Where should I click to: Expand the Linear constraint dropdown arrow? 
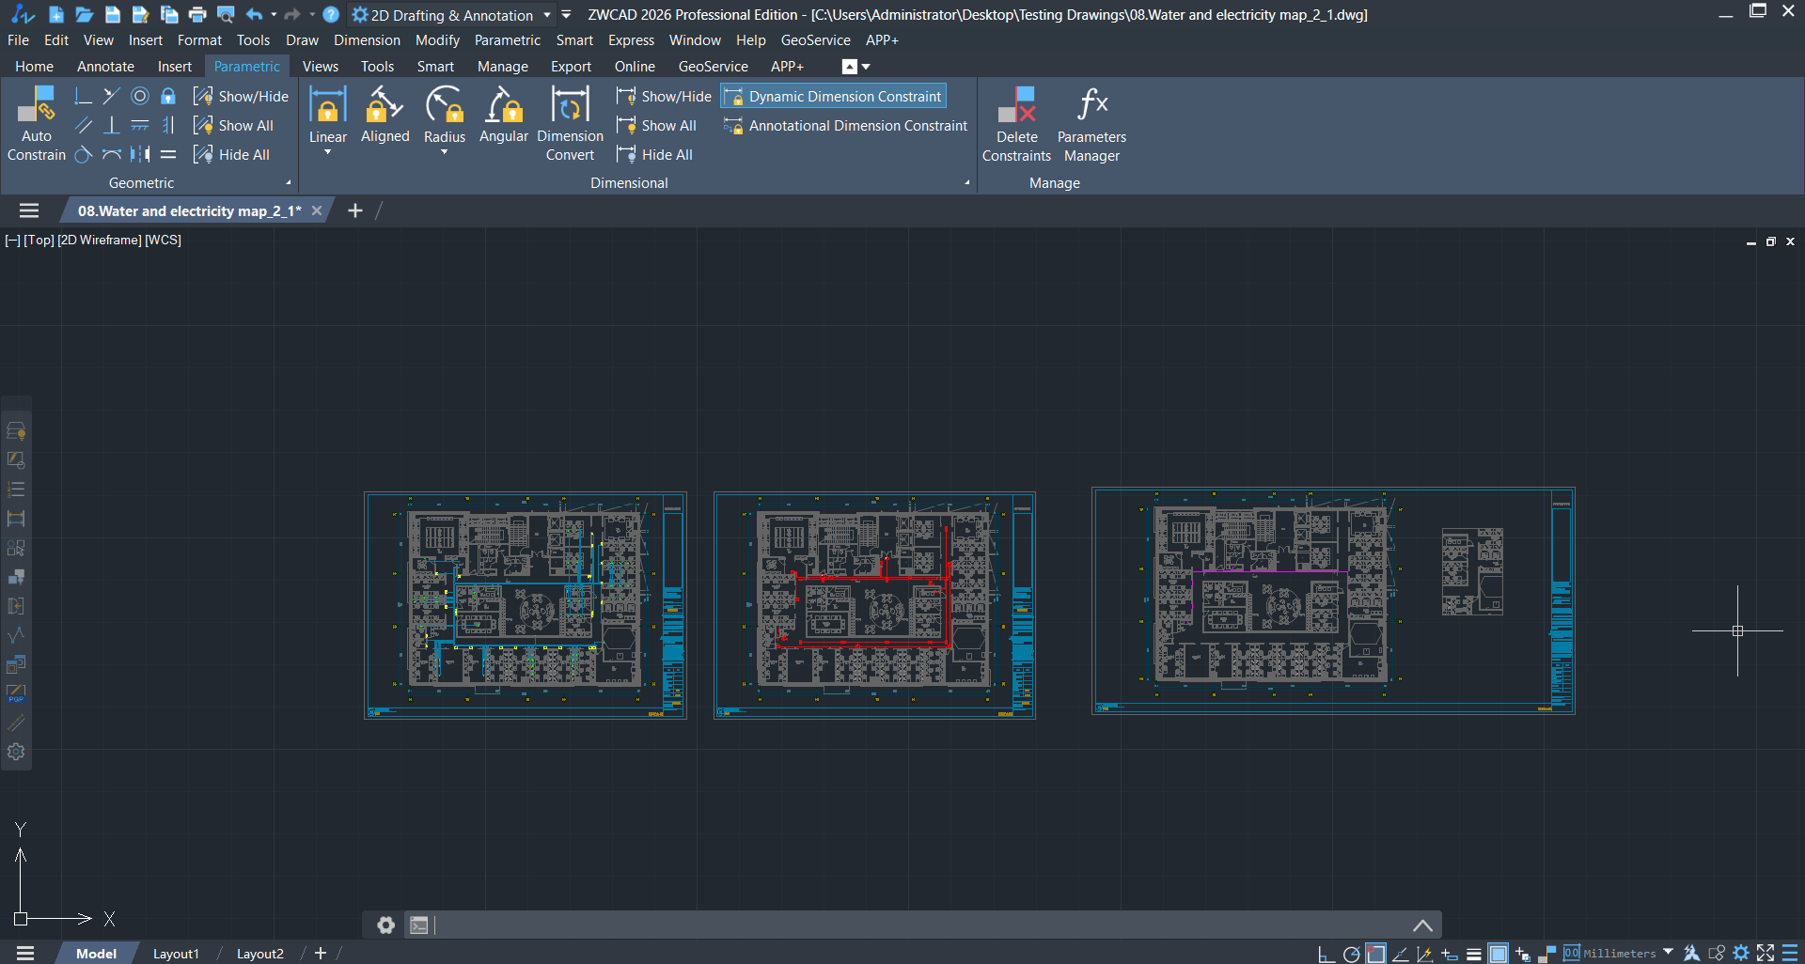pyautogui.click(x=328, y=152)
